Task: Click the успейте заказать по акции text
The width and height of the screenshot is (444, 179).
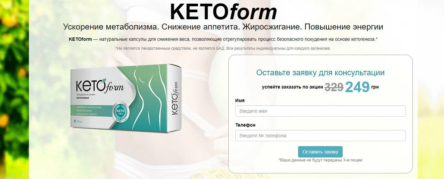Action: (292, 87)
